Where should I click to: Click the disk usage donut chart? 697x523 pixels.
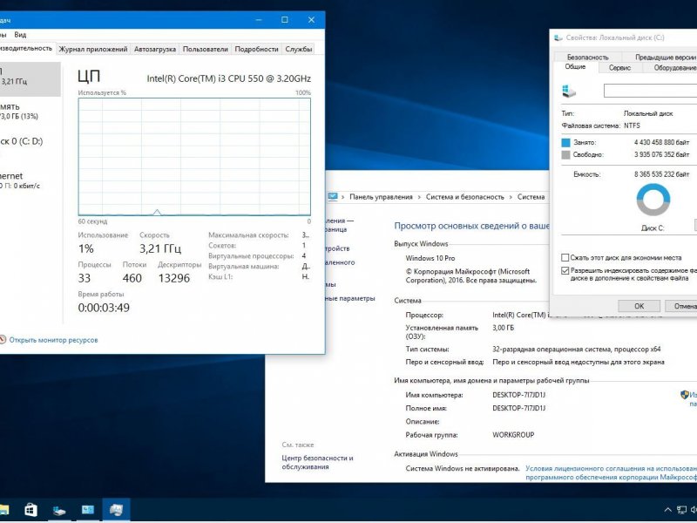point(653,200)
